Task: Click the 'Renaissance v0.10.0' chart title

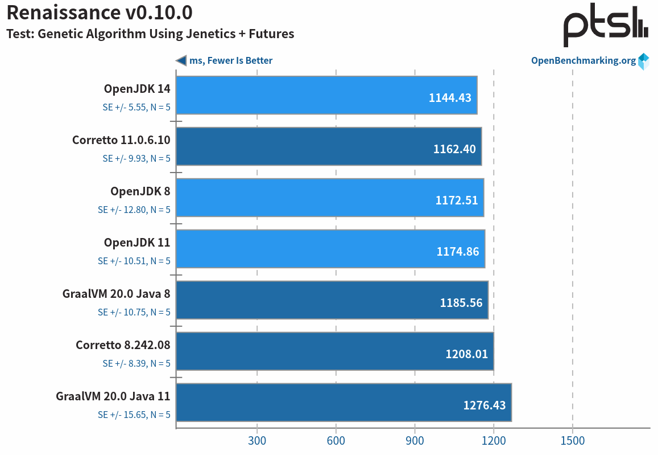Action: [x=99, y=12]
